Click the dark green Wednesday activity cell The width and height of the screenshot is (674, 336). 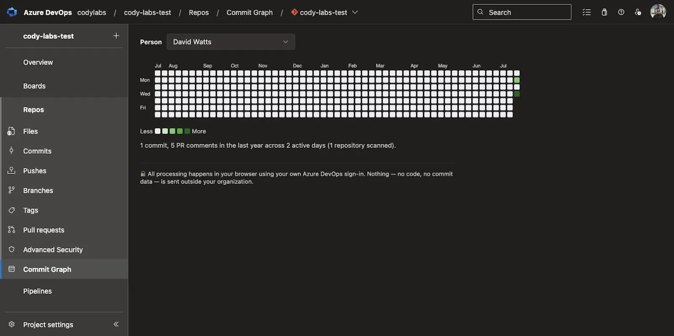[516, 94]
